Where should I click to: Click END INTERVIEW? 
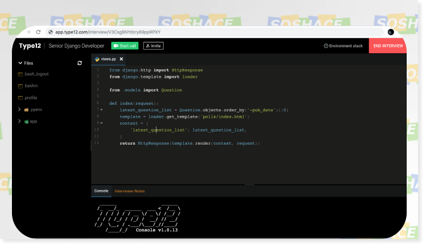(x=388, y=46)
